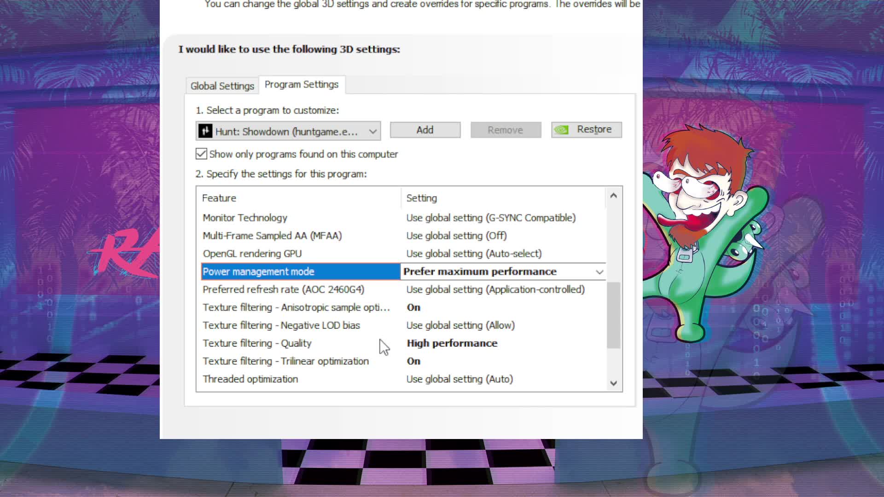Open the Power management mode setting dropdown
Screen dimensions: 884x497
(x=599, y=272)
